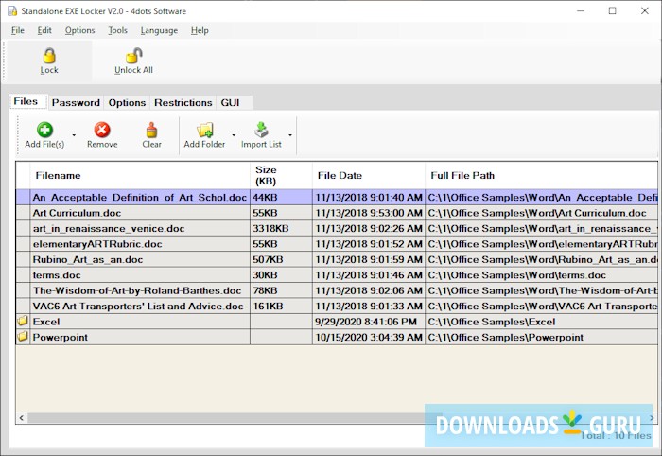662x456 pixels.
Task: Select the Powerpoint folder icon in the list
Action: click(x=23, y=337)
